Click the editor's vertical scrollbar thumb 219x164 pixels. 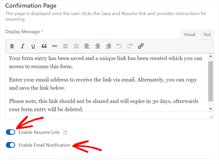coord(211,81)
